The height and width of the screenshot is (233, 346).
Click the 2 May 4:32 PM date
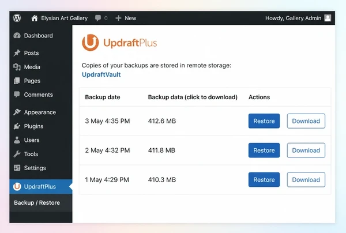pyautogui.click(x=107, y=151)
